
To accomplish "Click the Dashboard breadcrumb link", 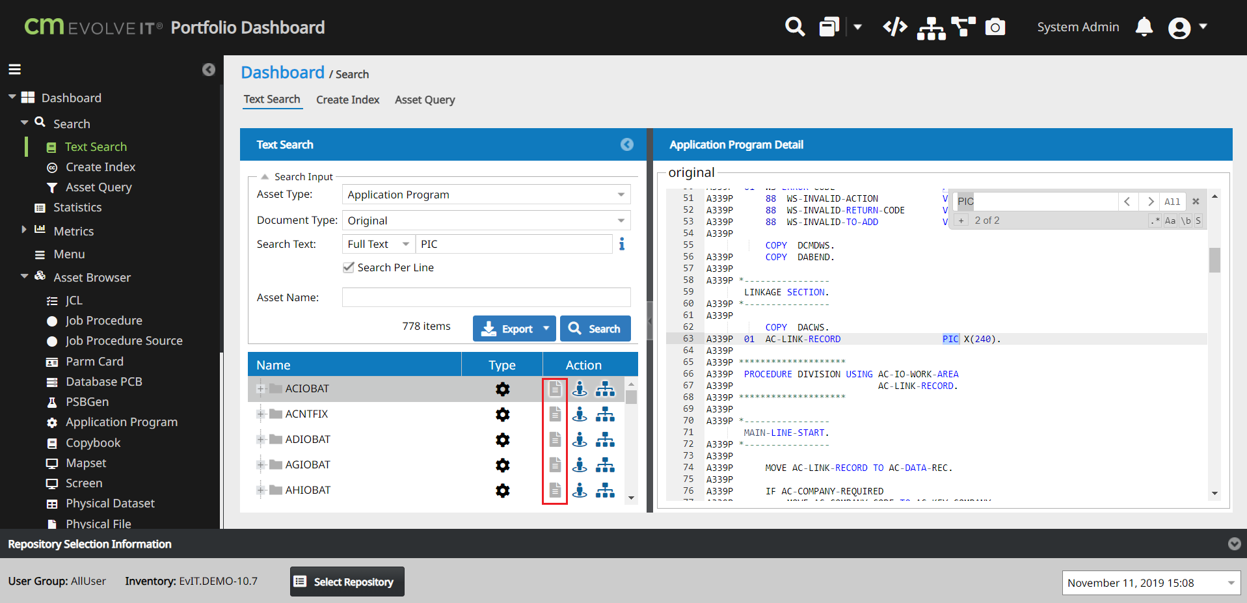I will pyautogui.click(x=282, y=72).
